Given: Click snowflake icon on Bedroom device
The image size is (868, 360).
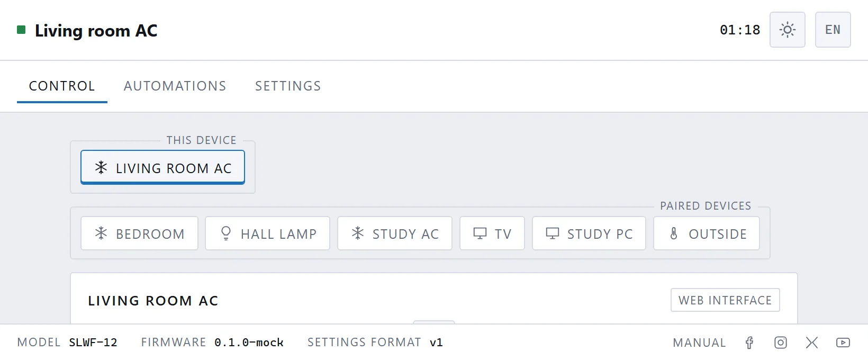Looking at the screenshot, I should (x=101, y=233).
